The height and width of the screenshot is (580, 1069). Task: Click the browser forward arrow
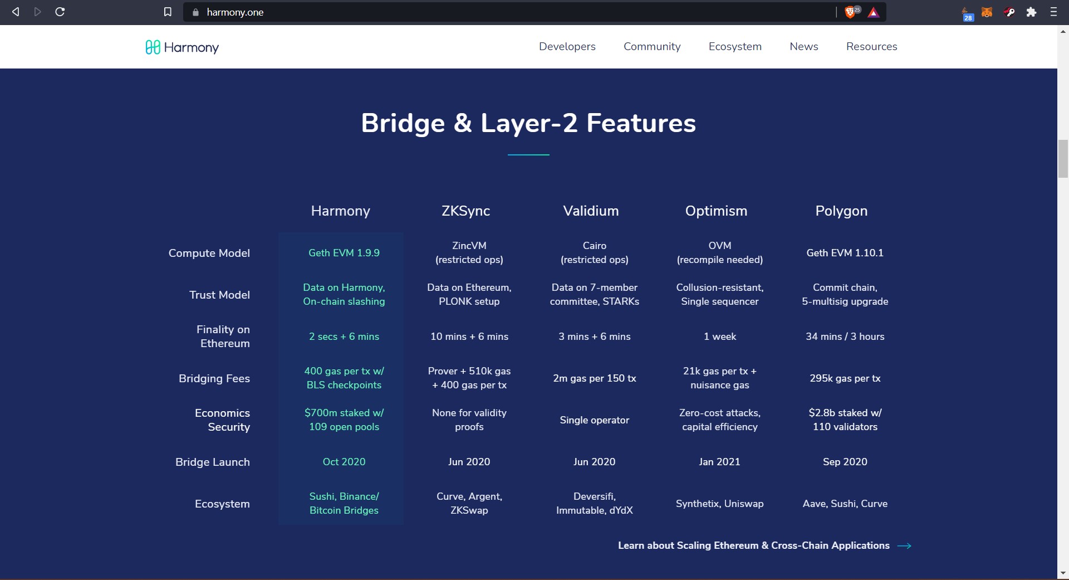pyautogui.click(x=38, y=12)
